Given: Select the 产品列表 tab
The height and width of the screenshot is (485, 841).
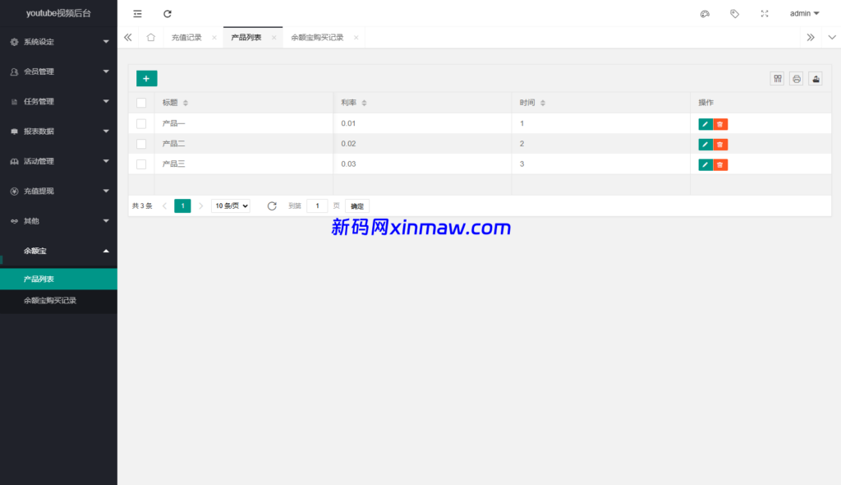Looking at the screenshot, I should tap(246, 38).
